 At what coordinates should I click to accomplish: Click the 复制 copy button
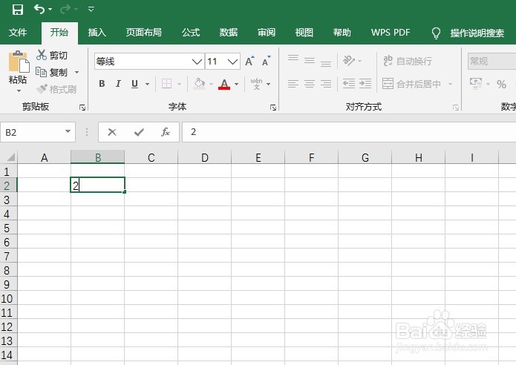point(52,72)
